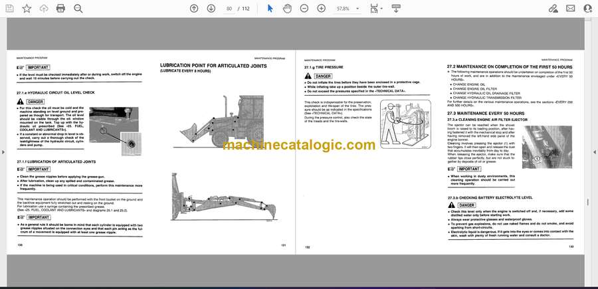The width and height of the screenshot is (598, 289).
Task: Click 'CHANGE HYDRAULIC TRANSMISSION FILTER' list item
Action: click(x=487, y=98)
